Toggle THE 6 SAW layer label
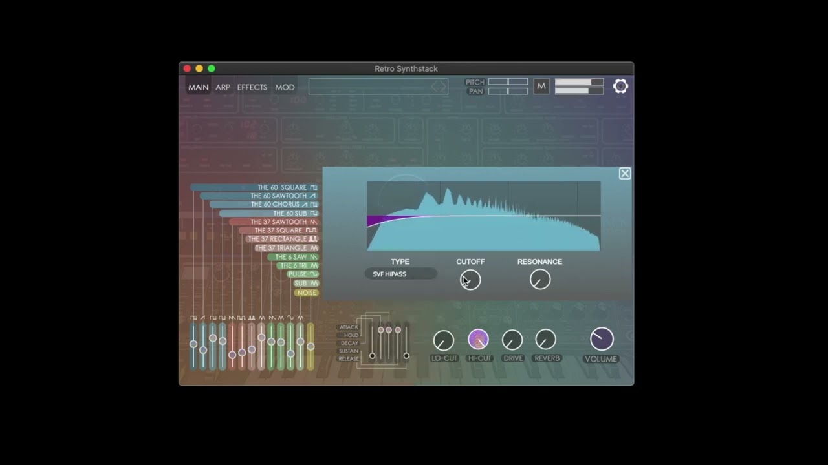The image size is (828, 465). coord(291,257)
